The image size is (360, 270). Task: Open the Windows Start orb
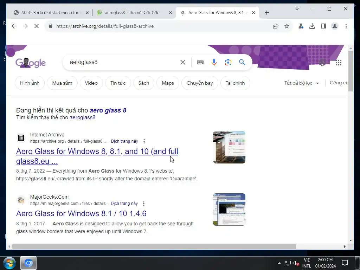coord(9,263)
